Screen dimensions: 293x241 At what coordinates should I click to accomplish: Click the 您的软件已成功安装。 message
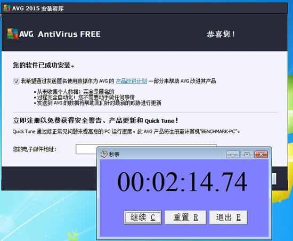click(x=44, y=65)
